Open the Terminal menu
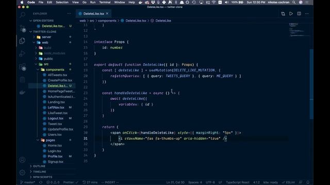330x185 pixels. 105,2
